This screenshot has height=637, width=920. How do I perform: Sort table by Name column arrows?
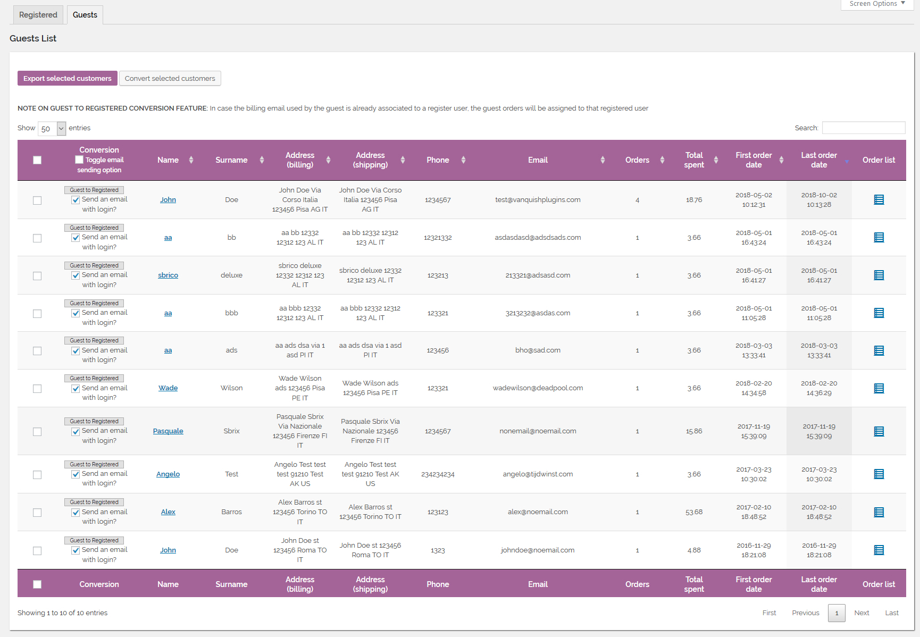click(x=191, y=160)
